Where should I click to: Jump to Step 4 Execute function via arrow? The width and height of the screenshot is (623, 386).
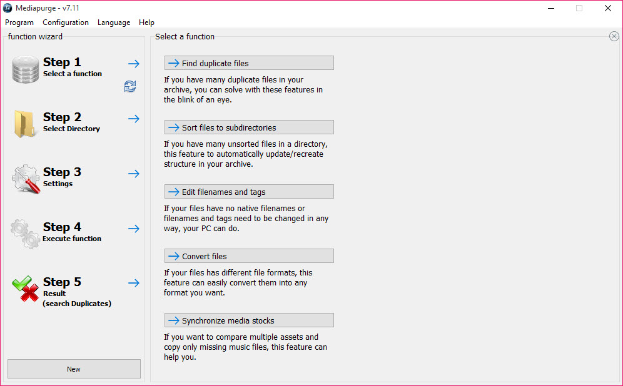134,229
